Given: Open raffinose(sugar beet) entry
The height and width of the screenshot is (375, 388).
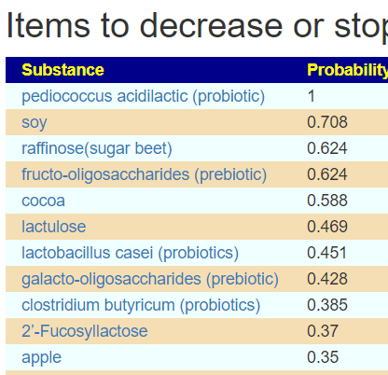Looking at the screenshot, I should coord(97,148).
